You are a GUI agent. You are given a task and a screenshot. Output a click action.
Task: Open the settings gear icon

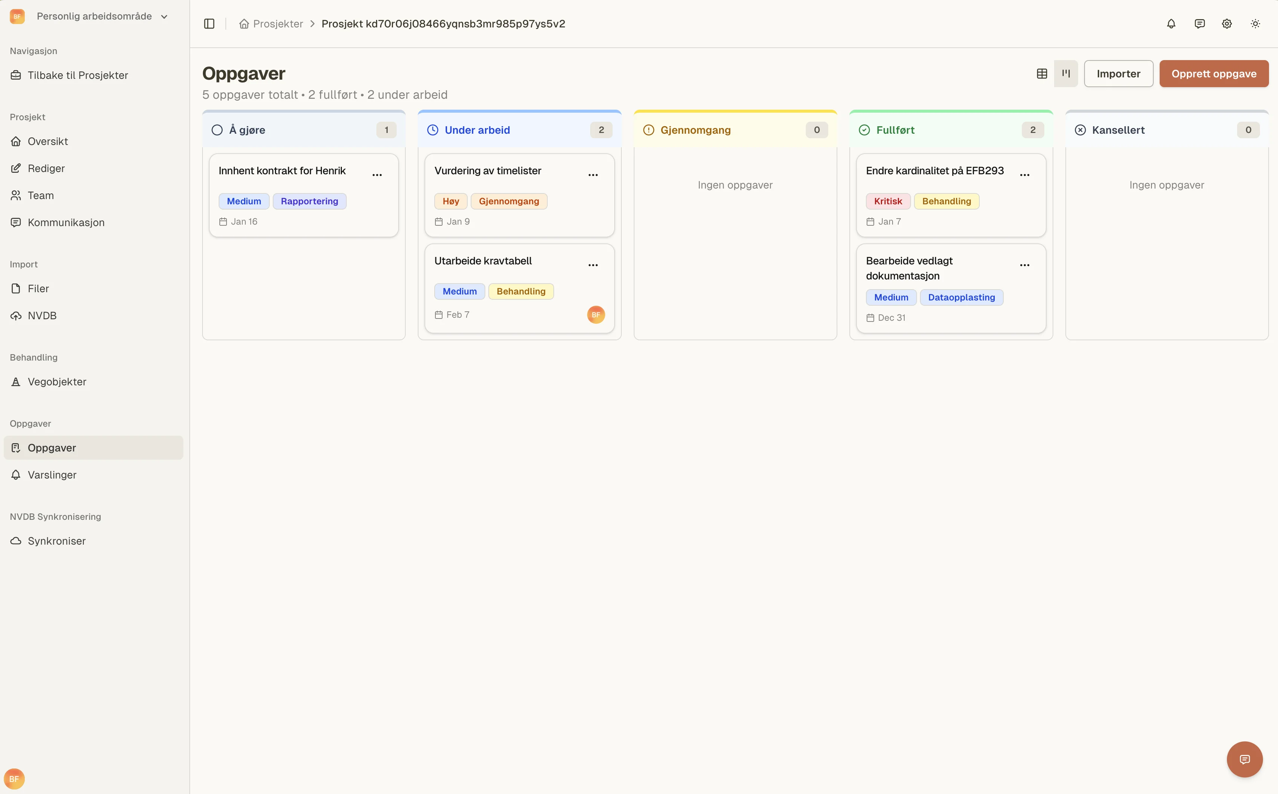point(1227,24)
